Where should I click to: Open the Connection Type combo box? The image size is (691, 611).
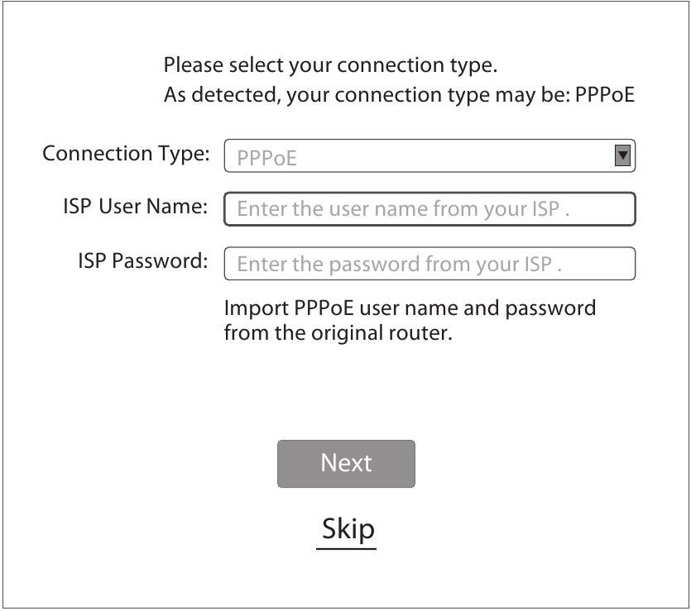429,155
